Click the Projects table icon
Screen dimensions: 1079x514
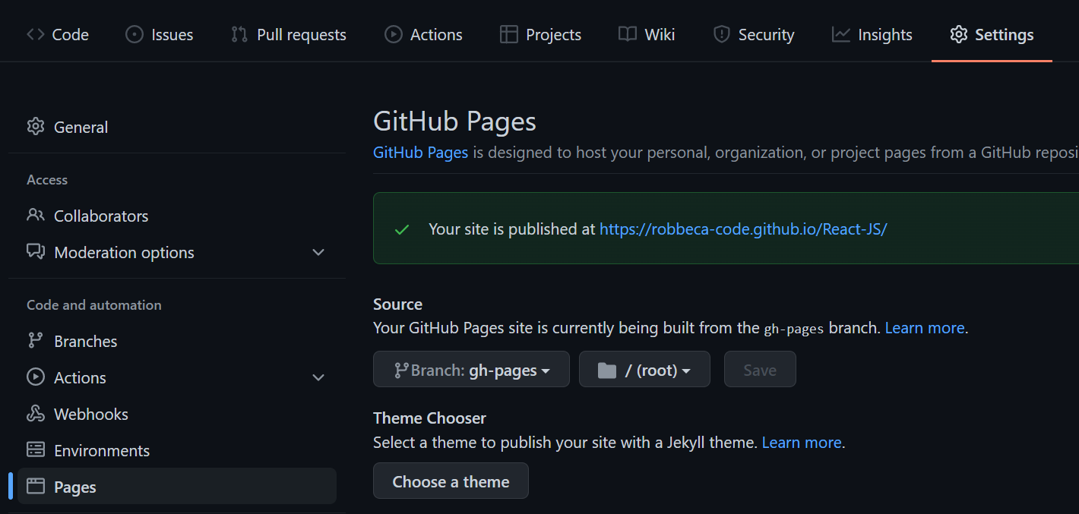[x=508, y=34]
